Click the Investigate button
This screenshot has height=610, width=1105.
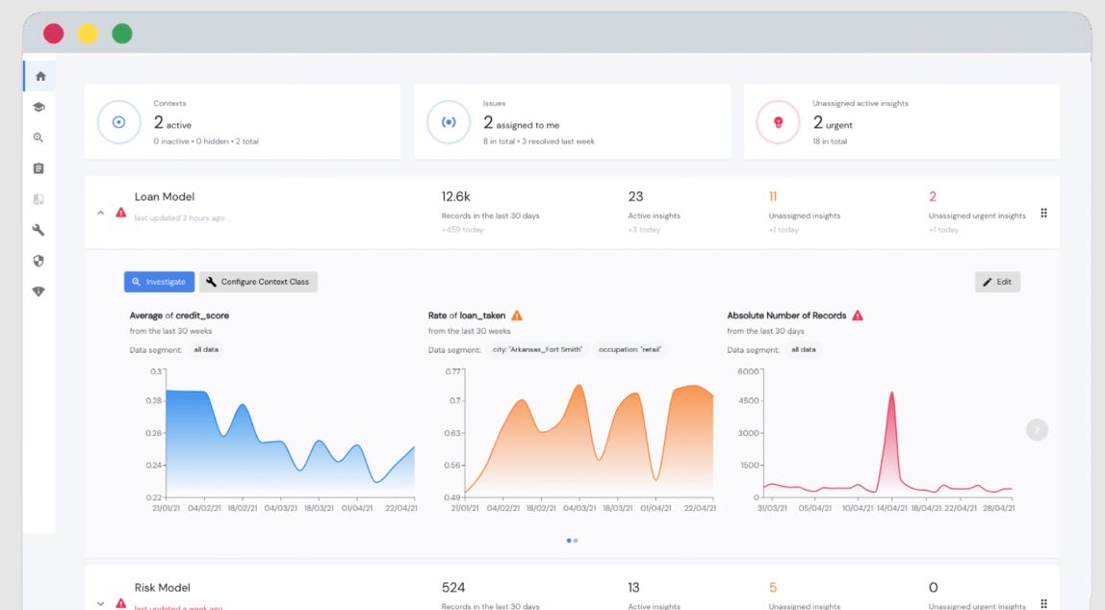coord(158,281)
